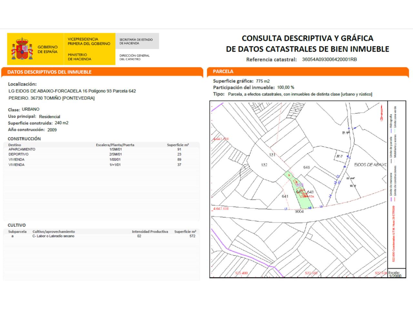Click the 'Subparcela' column header
The width and height of the screenshot is (413, 309).
click(17, 231)
